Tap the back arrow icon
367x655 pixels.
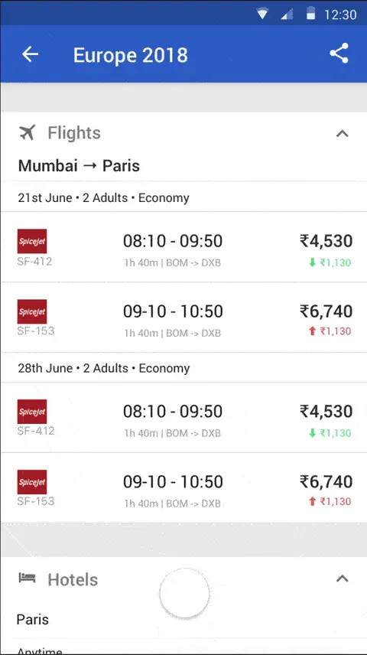(x=30, y=54)
